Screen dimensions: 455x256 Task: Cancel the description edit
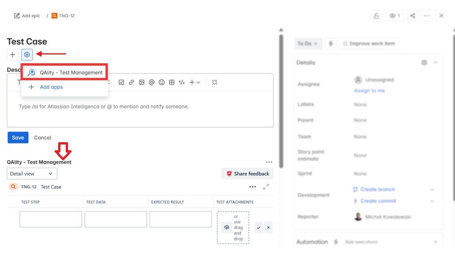[43, 138]
